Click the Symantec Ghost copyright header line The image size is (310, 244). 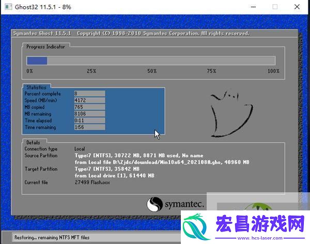131,33
